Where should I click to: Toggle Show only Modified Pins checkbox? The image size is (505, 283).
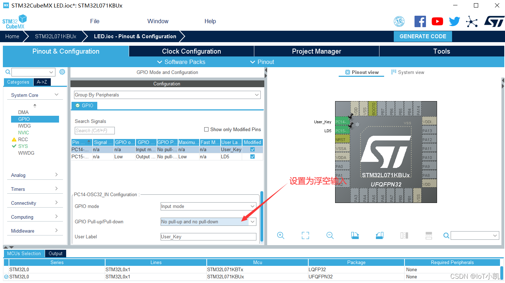(206, 129)
